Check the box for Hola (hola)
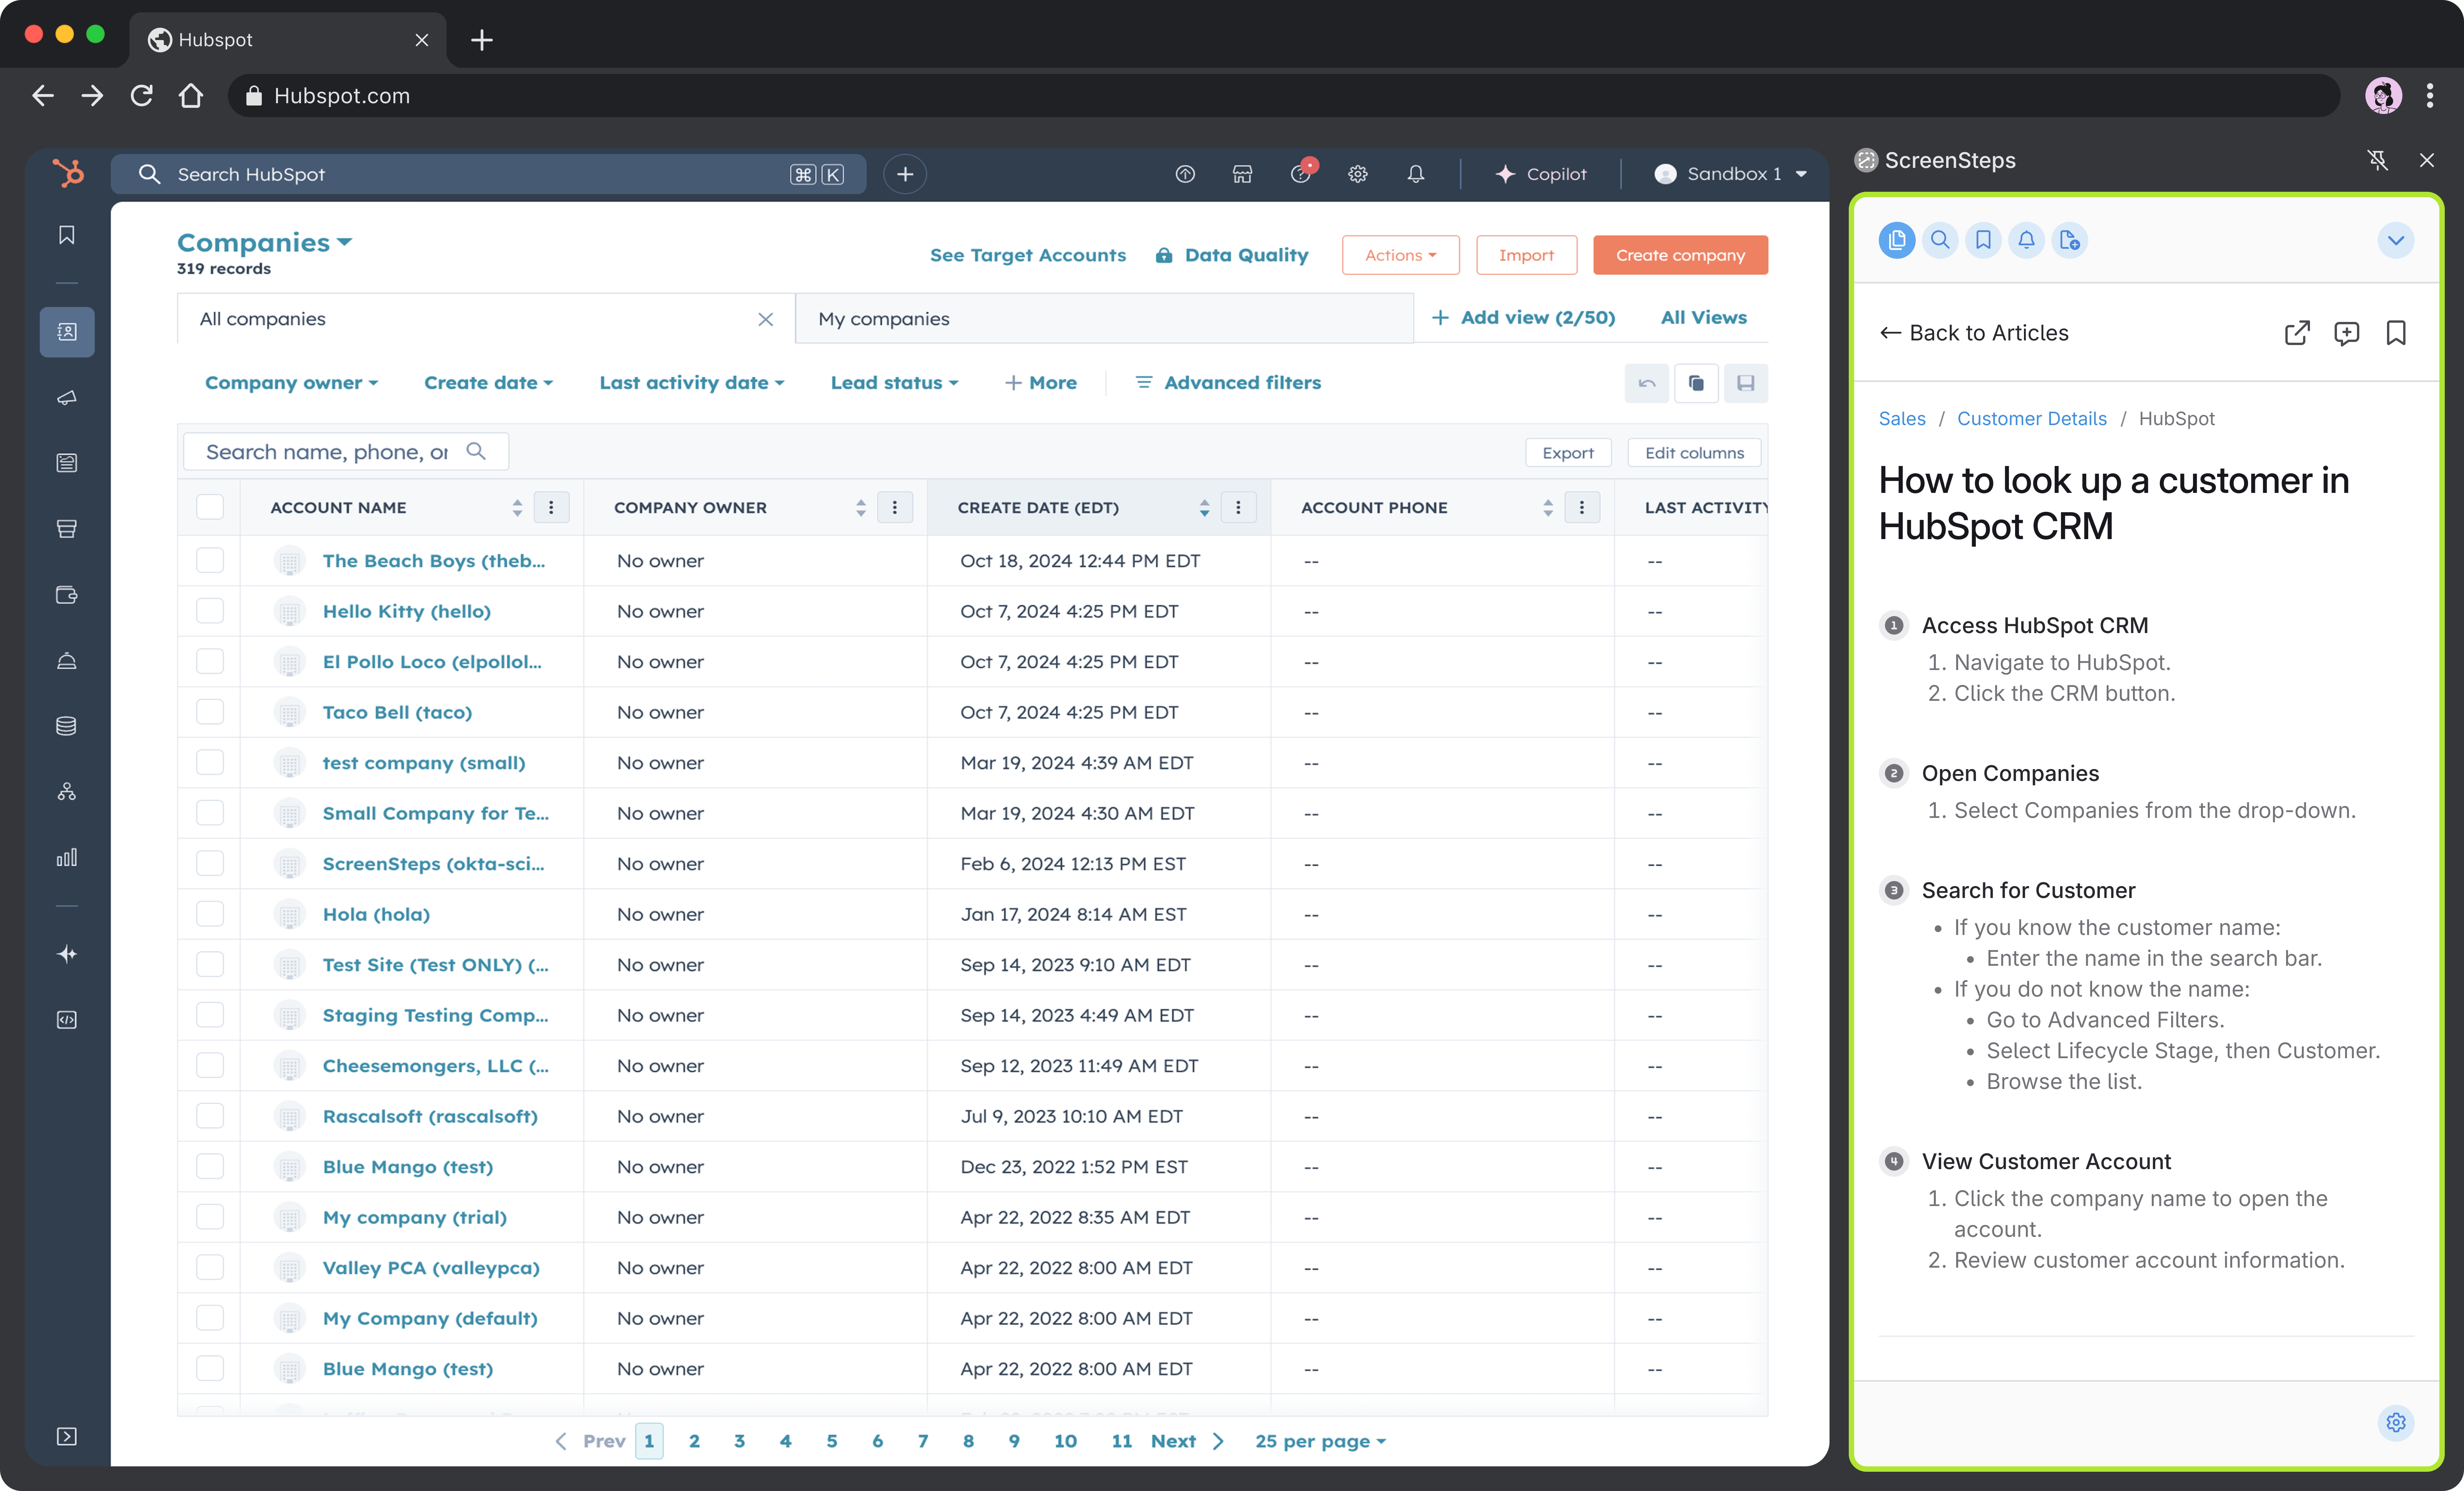The width and height of the screenshot is (2464, 1491). pos(210,914)
